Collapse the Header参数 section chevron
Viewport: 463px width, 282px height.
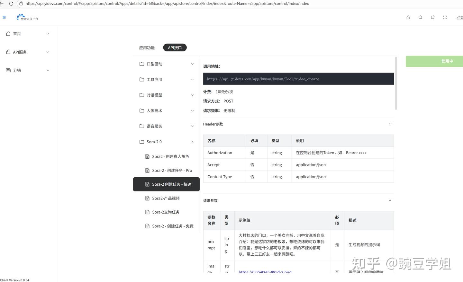point(390,124)
